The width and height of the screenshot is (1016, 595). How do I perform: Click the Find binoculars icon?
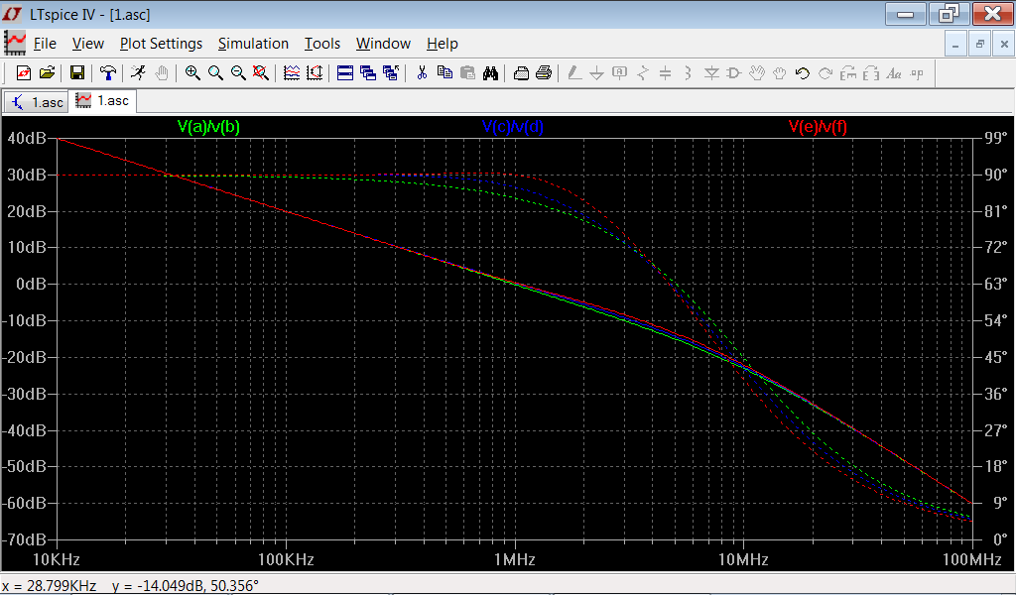point(490,72)
